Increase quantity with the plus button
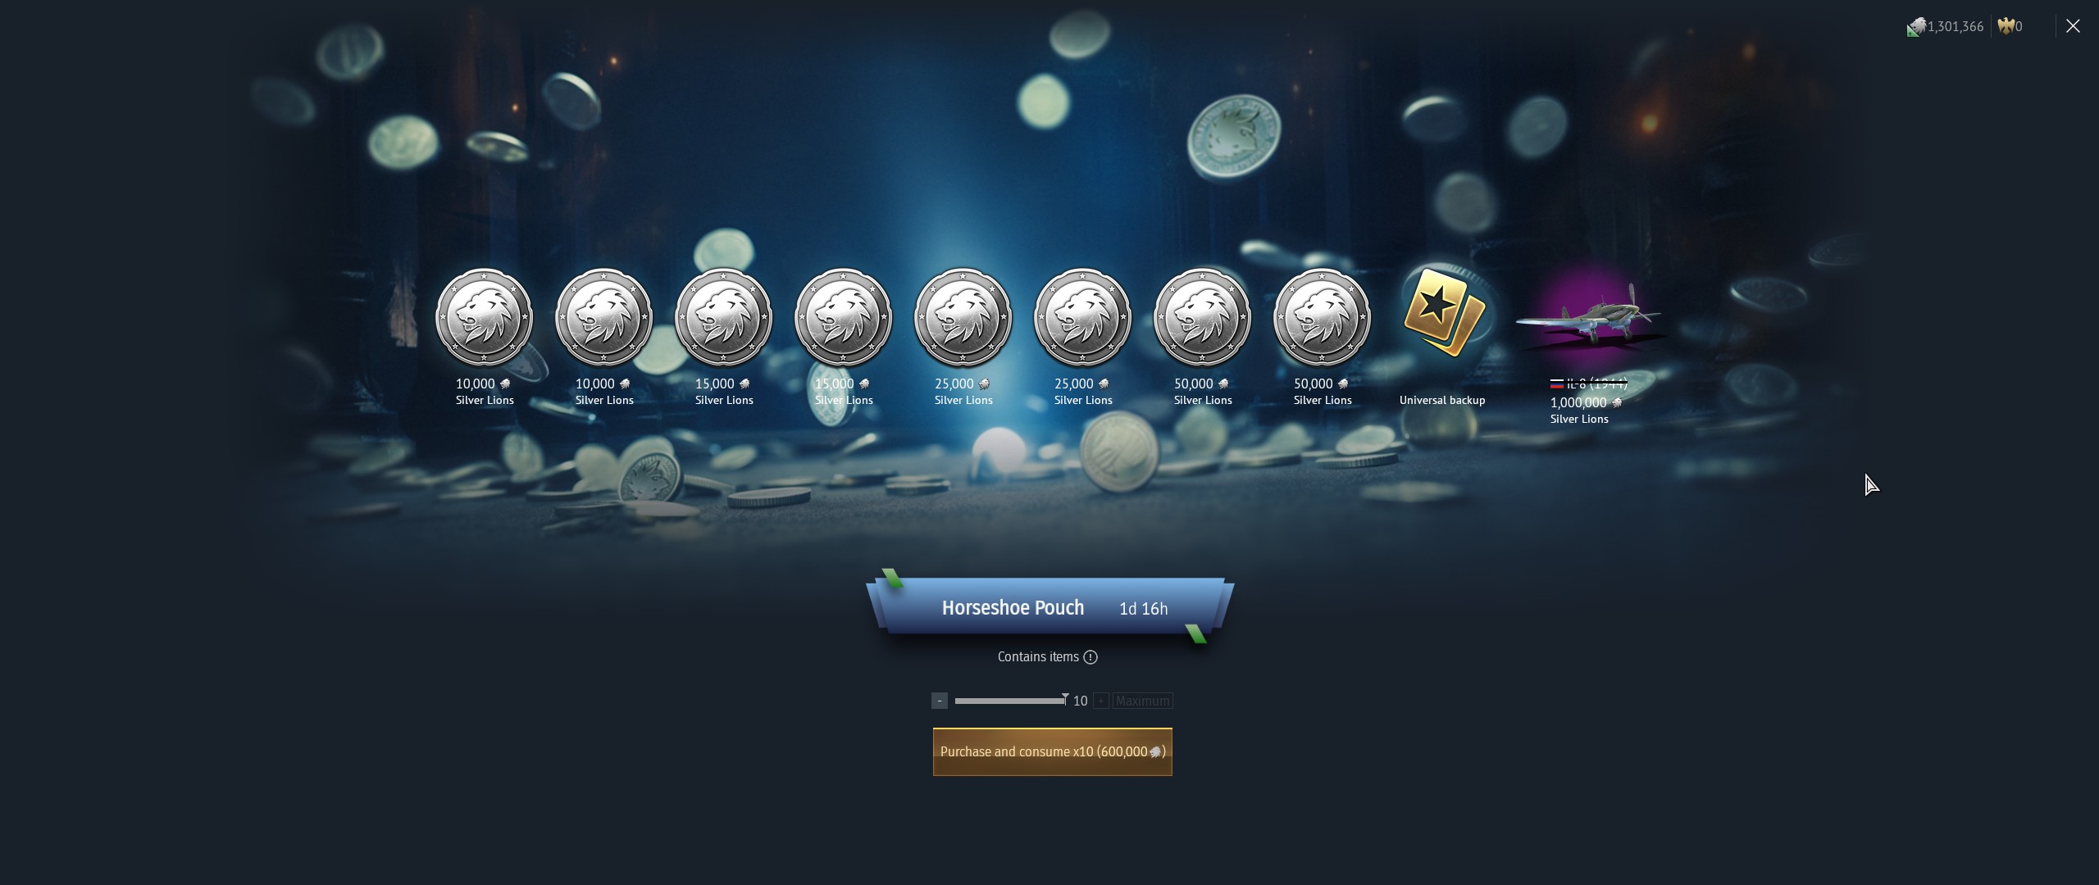2099x885 pixels. (1101, 701)
